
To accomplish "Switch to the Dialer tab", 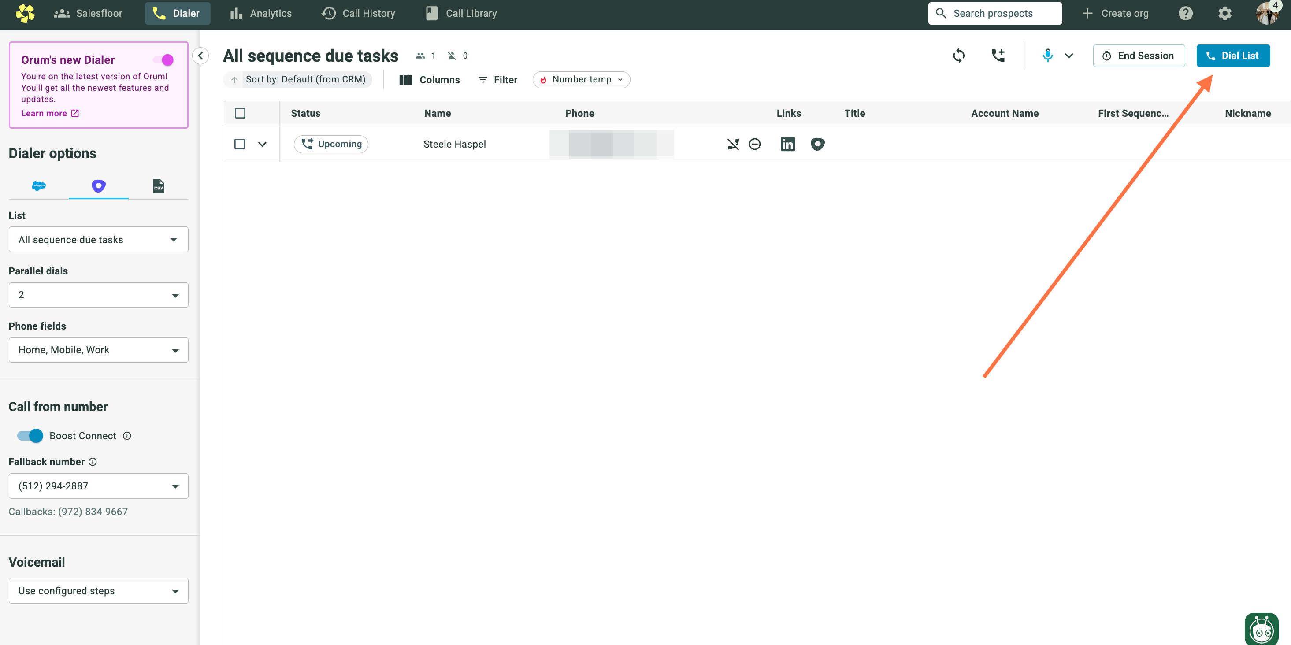I will pyautogui.click(x=178, y=13).
